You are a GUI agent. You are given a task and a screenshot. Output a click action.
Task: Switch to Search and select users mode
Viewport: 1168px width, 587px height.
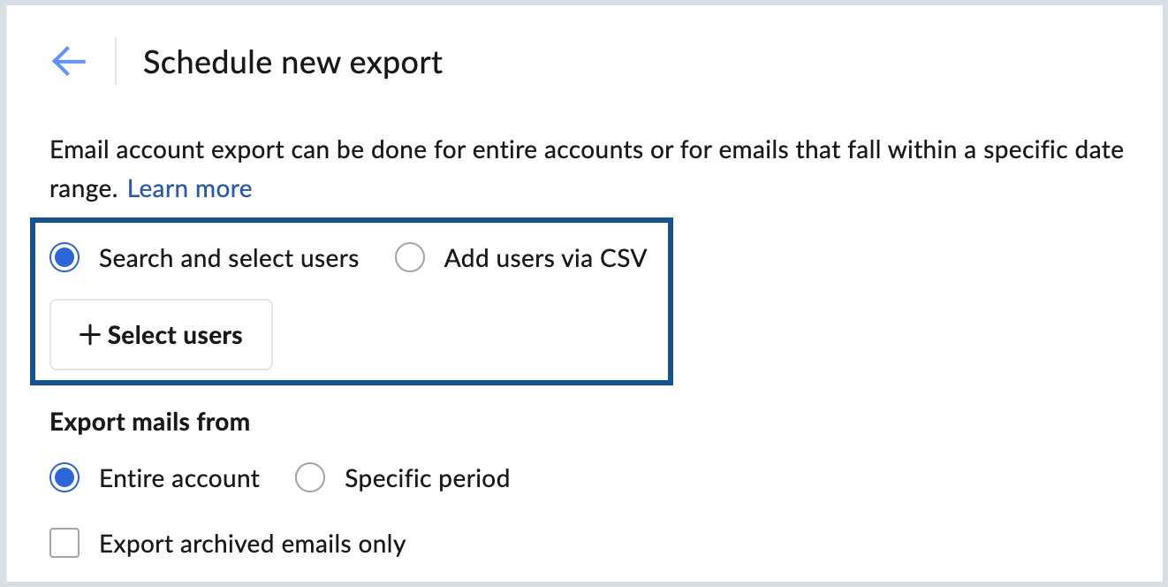(x=64, y=257)
